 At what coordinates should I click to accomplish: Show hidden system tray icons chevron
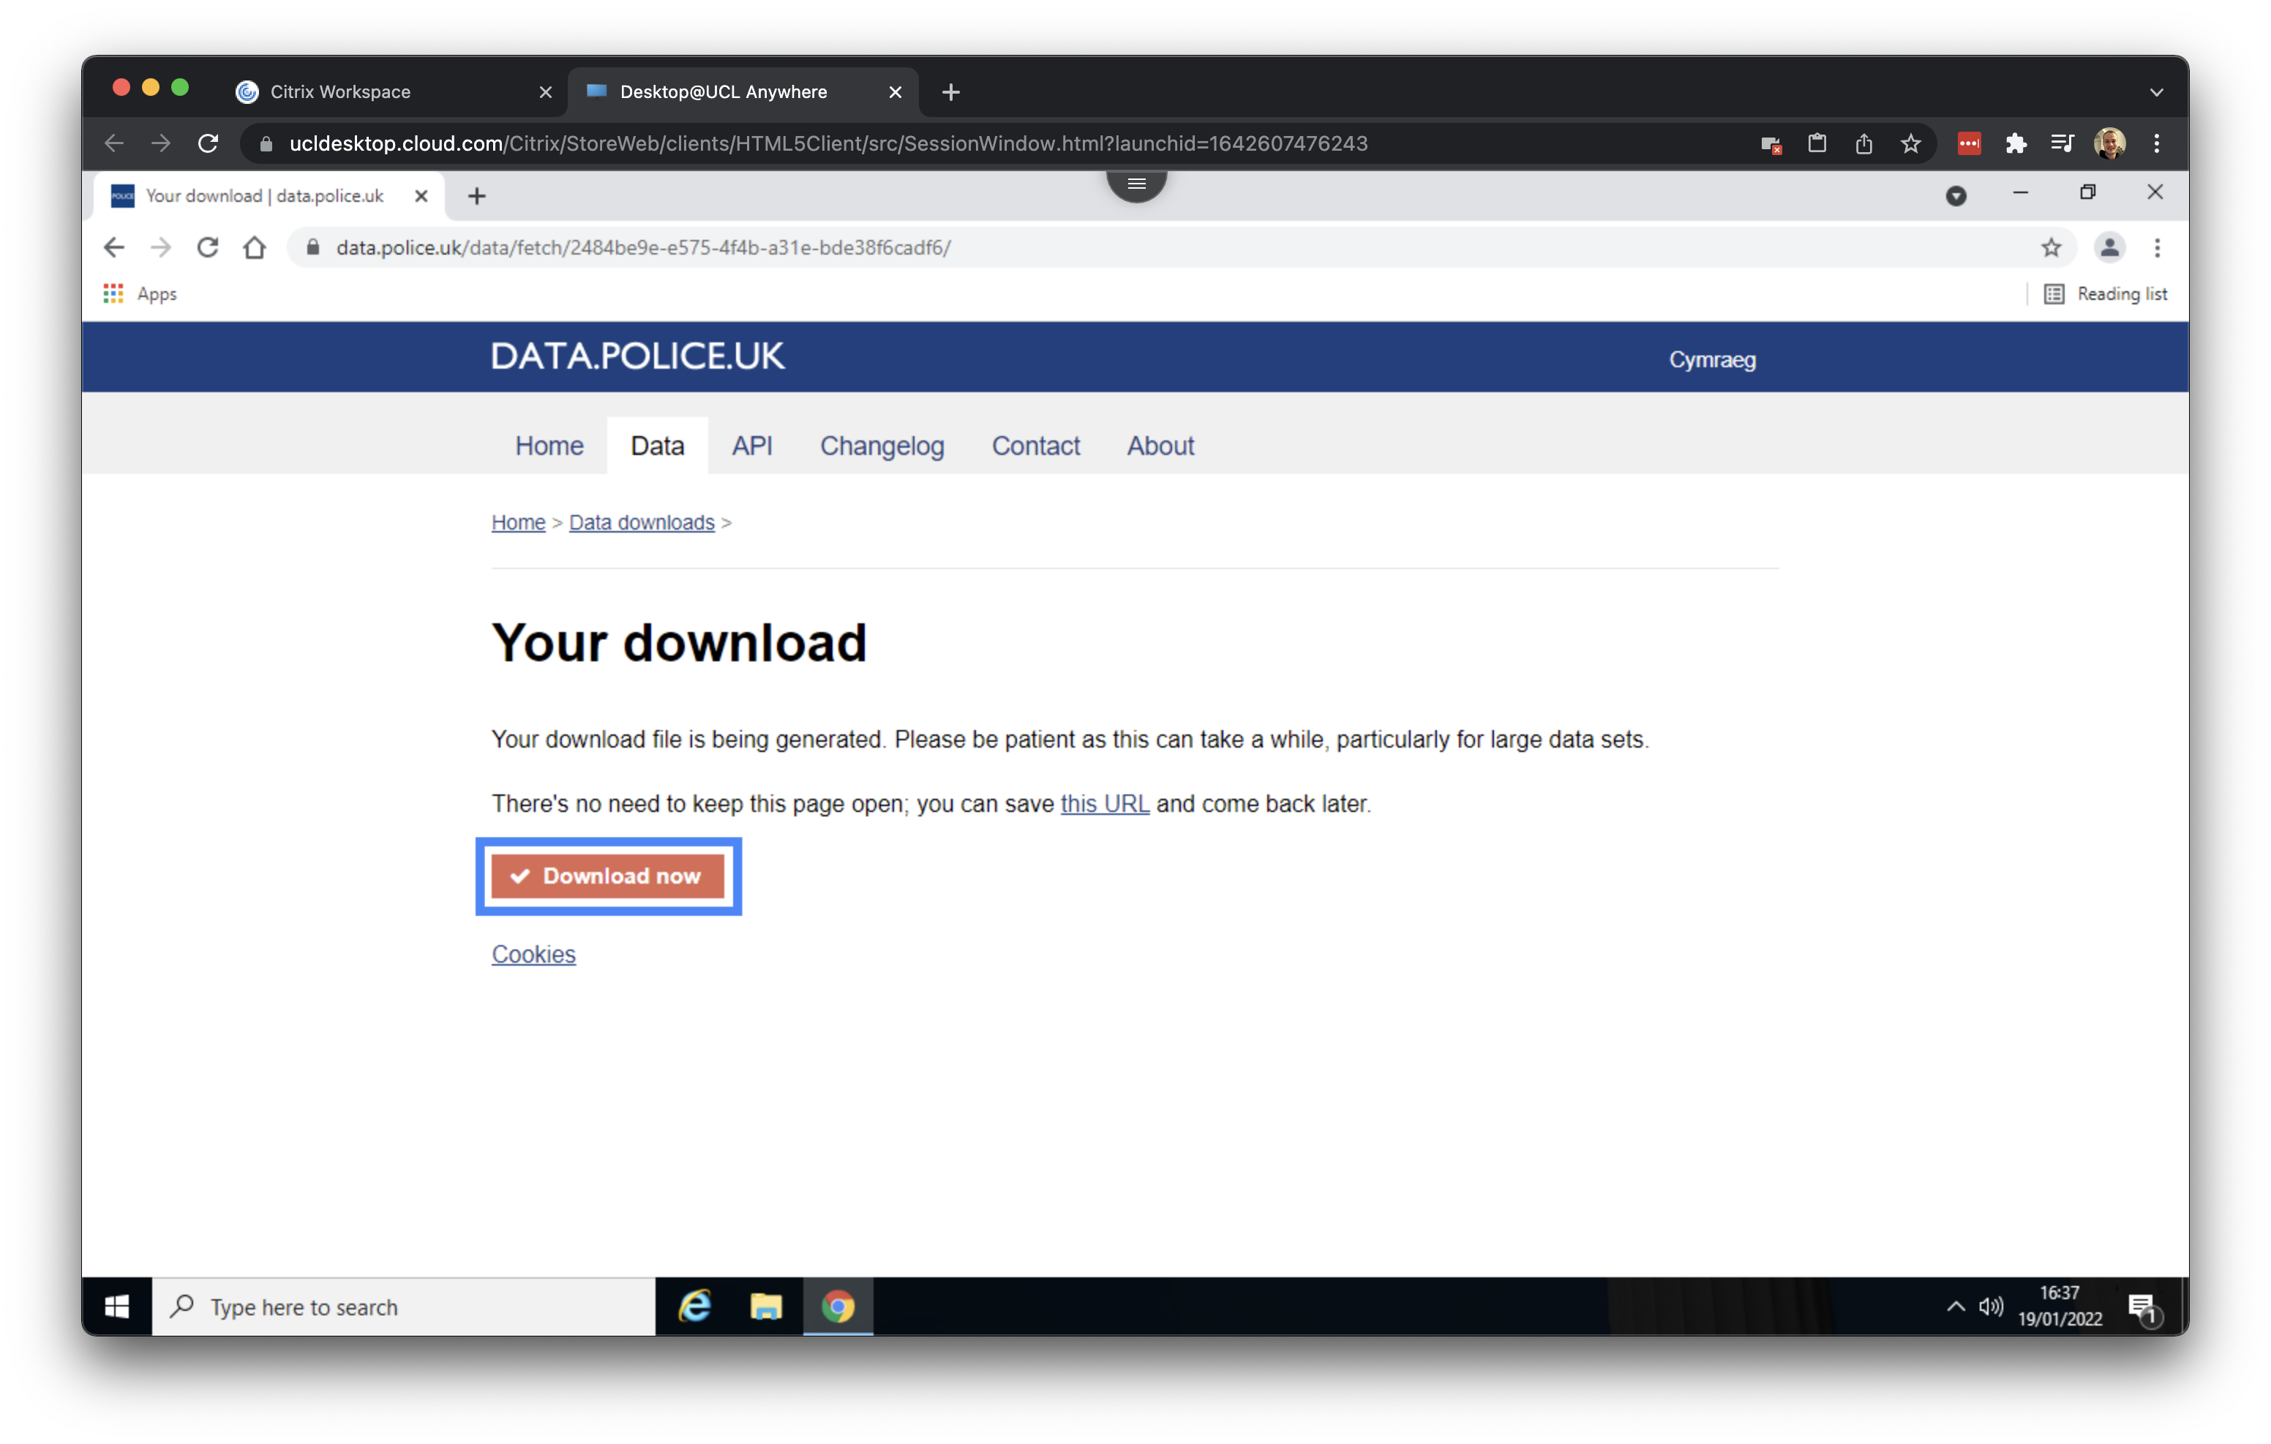[x=1955, y=1305]
